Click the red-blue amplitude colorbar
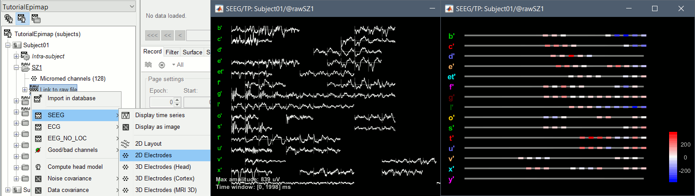Viewport: 695px width, 196px height. (673, 157)
